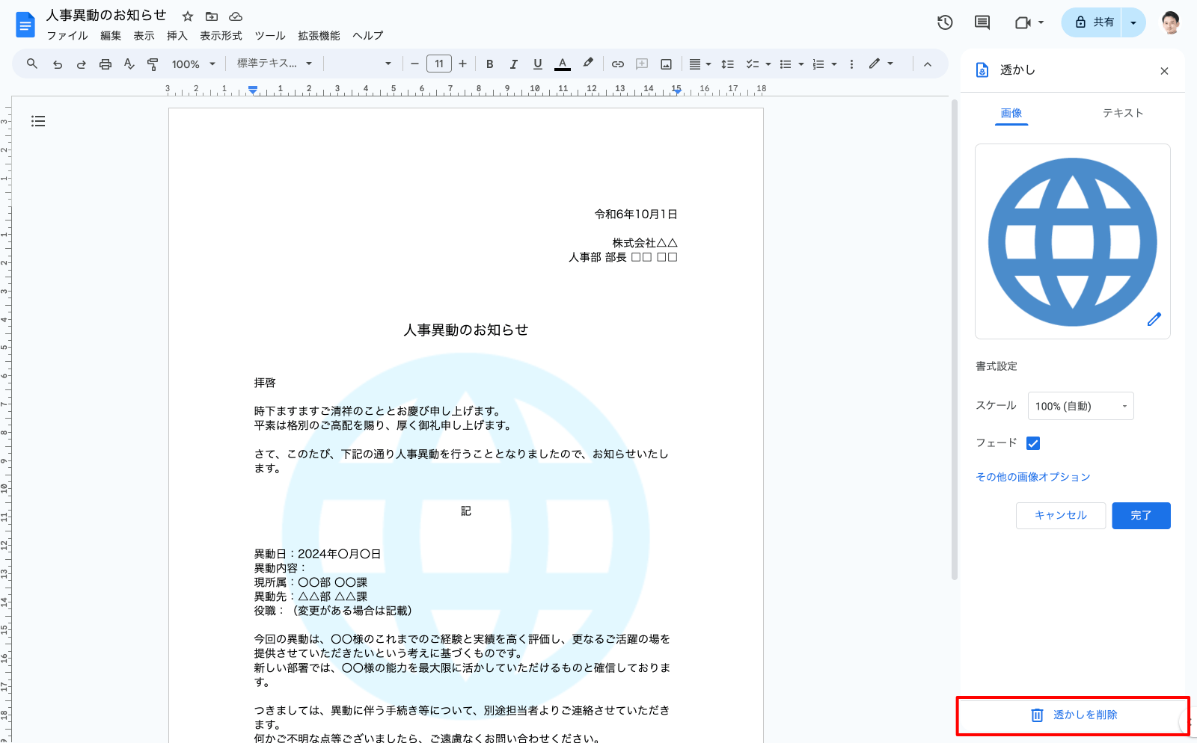Switch to the テキスト tab
Screen dimensions: 1197x743
tap(1123, 113)
